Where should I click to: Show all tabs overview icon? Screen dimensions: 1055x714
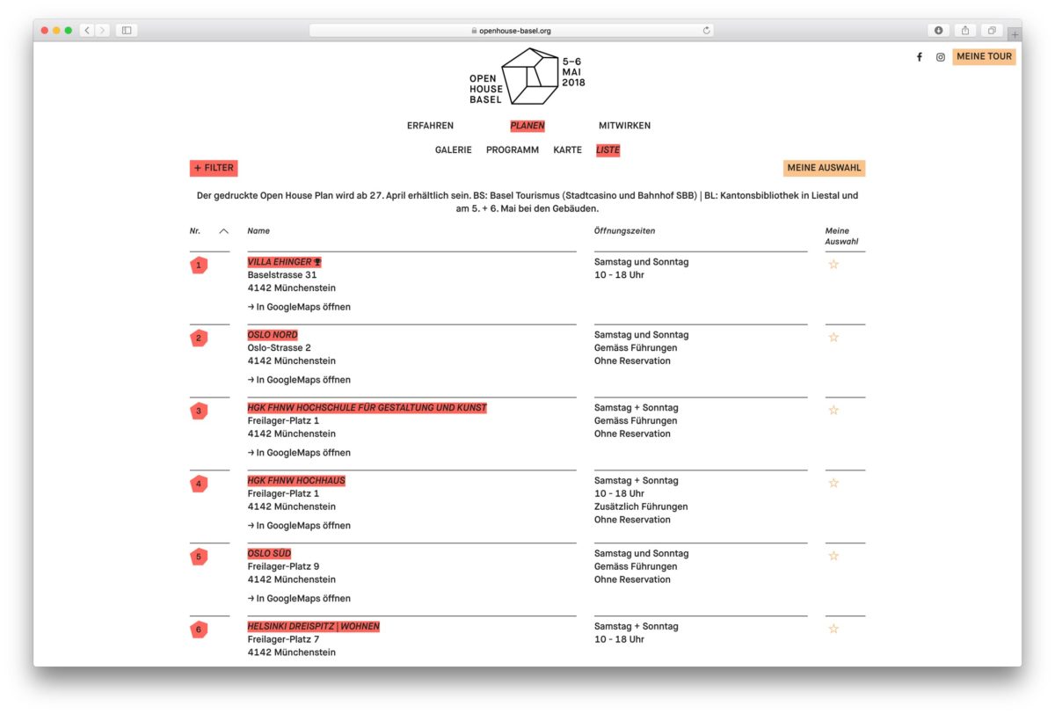991,31
